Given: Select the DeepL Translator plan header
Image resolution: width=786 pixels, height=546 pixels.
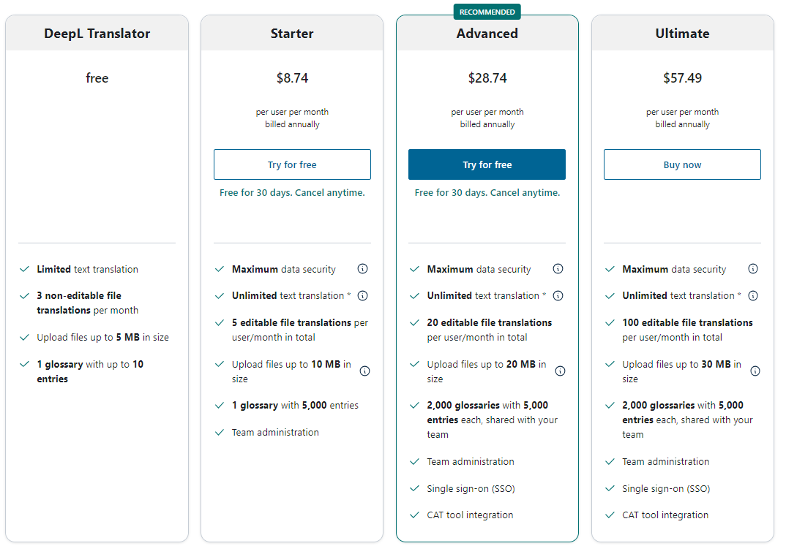Looking at the screenshot, I should pyautogui.click(x=97, y=34).
